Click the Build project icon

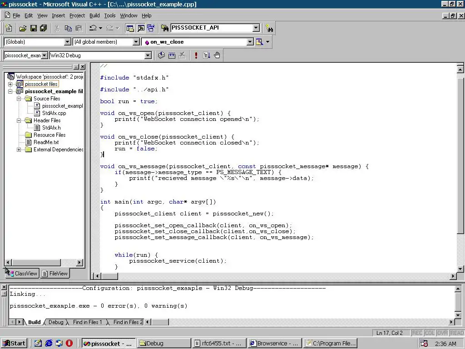tap(172, 55)
